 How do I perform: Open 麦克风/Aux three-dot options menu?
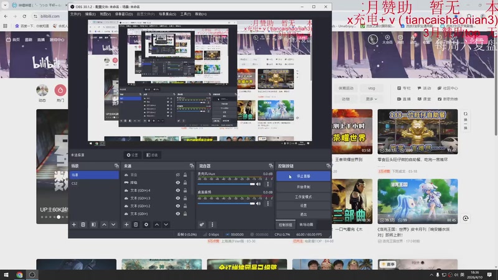tap(268, 184)
